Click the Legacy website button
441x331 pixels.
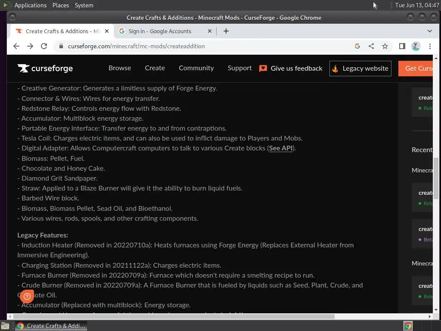(360, 69)
